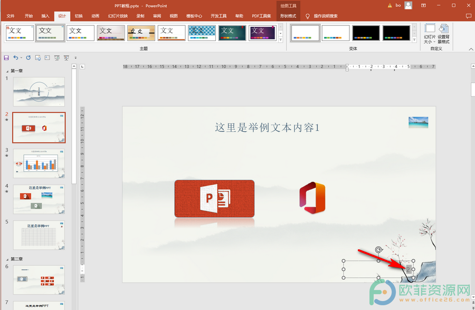Open the comments pane icon at top right
This screenshot has width=475, height=310.
[468, 16]
